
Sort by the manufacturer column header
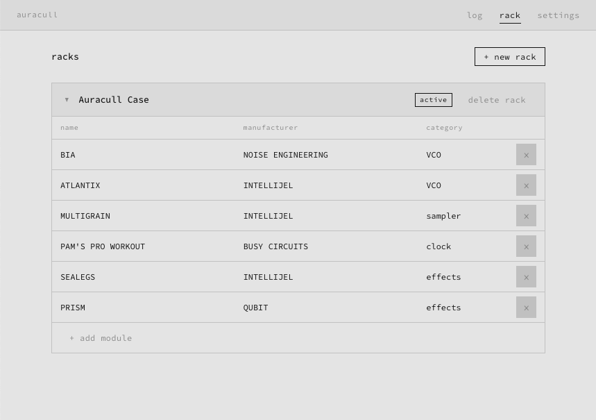click(270, 128)
